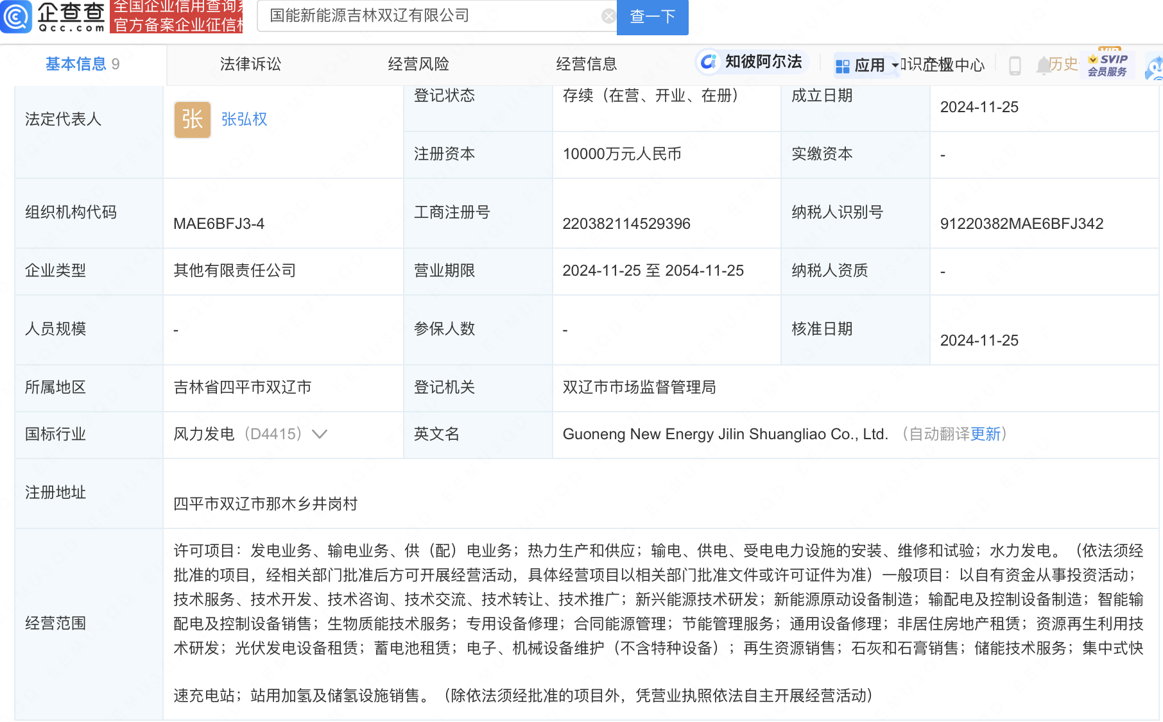This screenshot has height=722, width=1163.
Task: Open the 经营信息 tab
Action: tap(586, 64)
